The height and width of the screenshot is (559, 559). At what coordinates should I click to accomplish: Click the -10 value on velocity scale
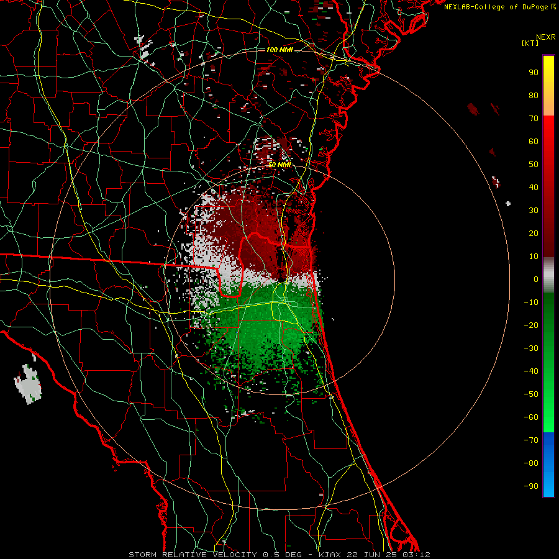tap(531, 302)
